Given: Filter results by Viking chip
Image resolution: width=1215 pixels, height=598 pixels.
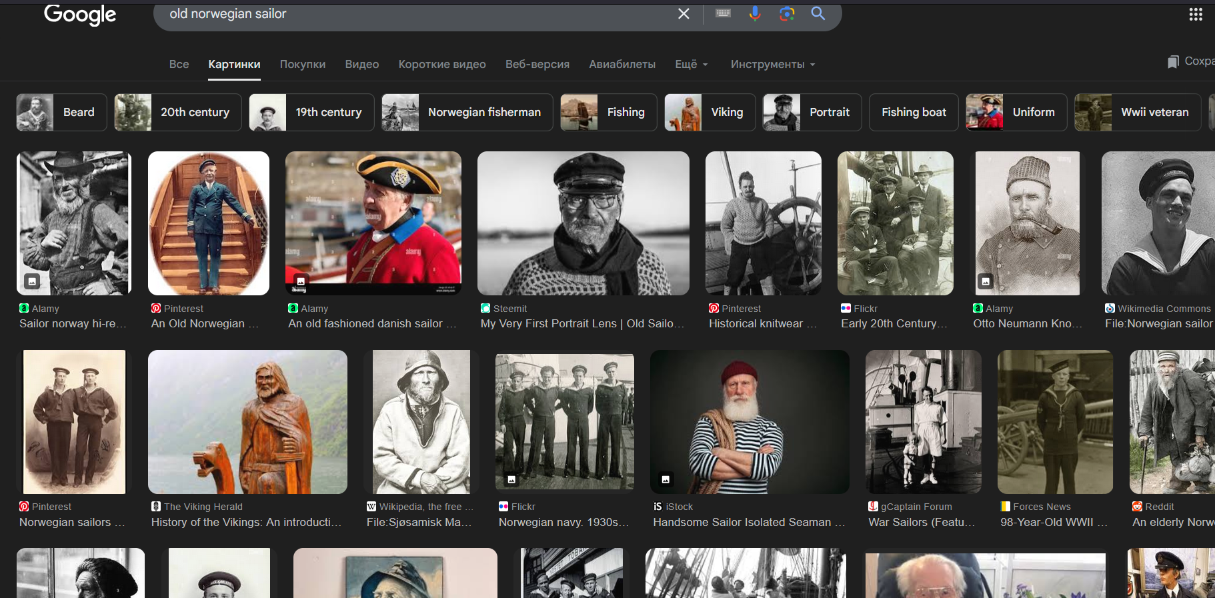Looking at the screenshot, I should [x=710, y=113].
